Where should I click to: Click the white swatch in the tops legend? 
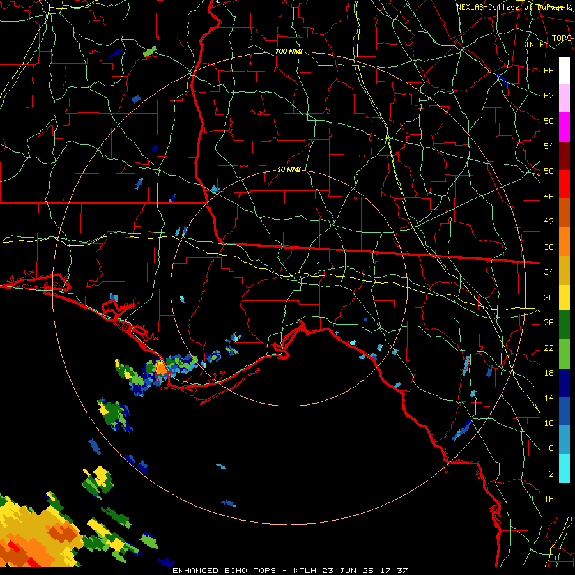coord(564,70)
